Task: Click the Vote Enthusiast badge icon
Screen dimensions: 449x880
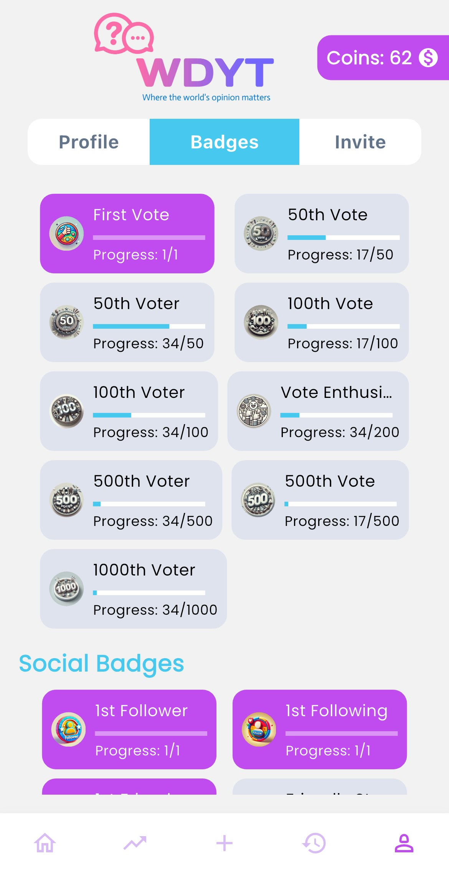Action: point(254,411)
